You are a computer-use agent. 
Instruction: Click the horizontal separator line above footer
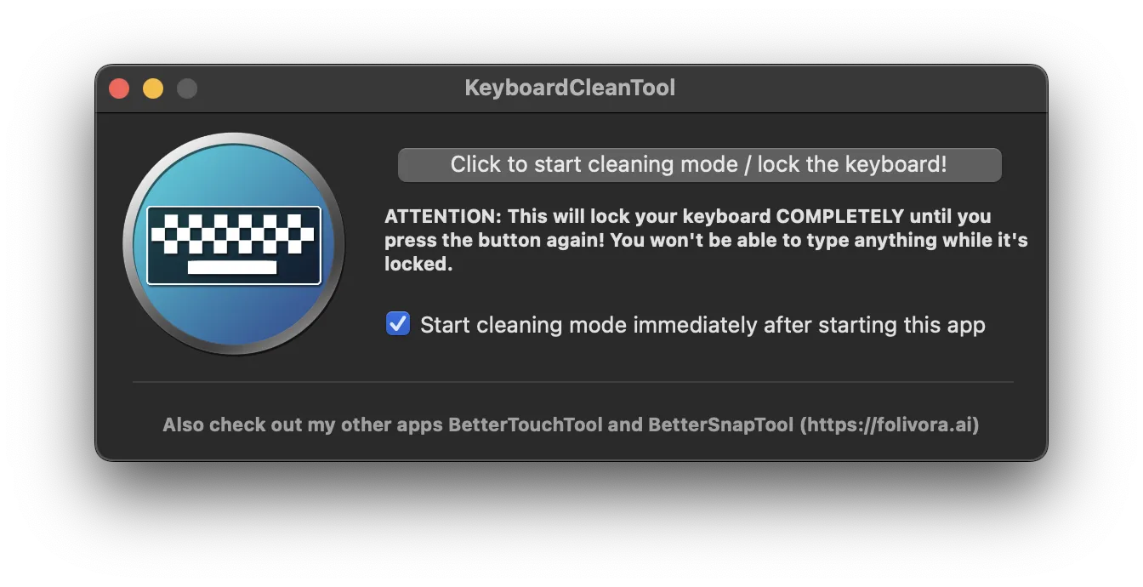pos(572,382)
